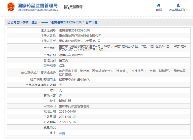Open the 详情 details link
Image resolution: width=193 pixels, height=140 pixels.
click(x=62, y=133)
